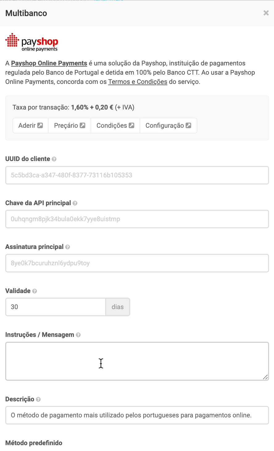Click the Validade days number field
The image size is (274, 451).
pos(56,307)
